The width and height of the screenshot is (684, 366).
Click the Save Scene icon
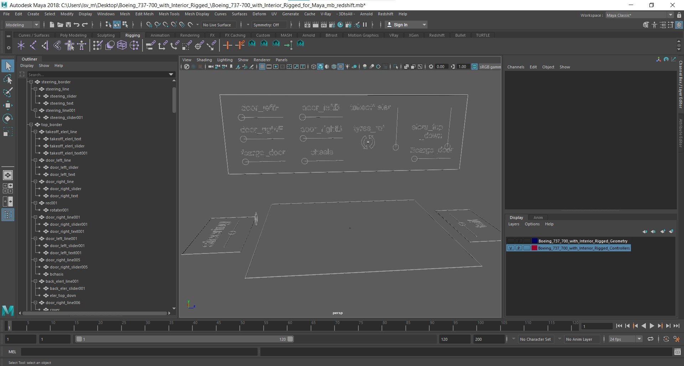click(68, 25)
